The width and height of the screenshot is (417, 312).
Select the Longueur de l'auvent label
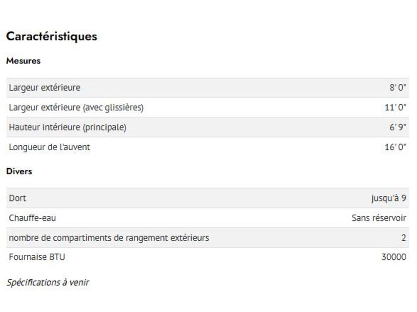tap(49, 147)
